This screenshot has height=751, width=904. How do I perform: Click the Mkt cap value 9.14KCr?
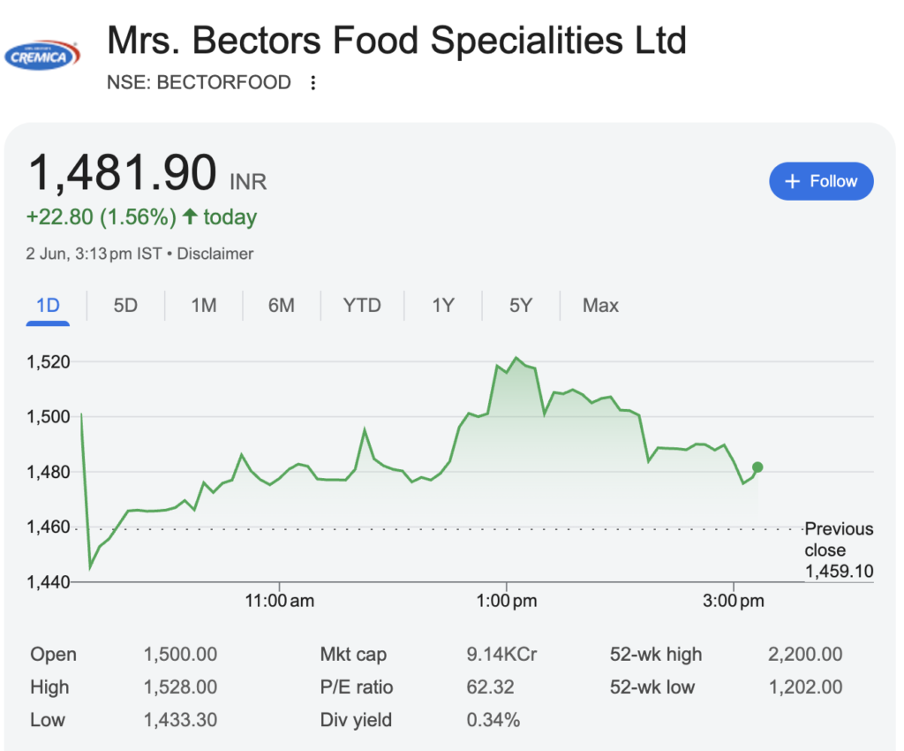pyautogui.click(x=501, y=655)
